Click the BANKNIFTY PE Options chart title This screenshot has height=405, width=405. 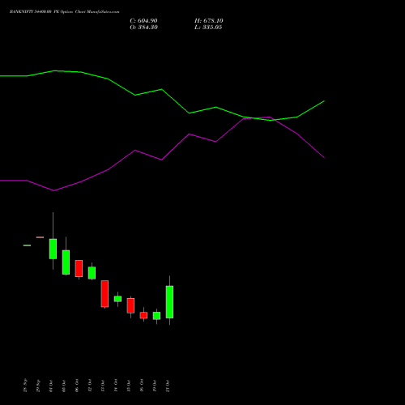click(x=64, y=12)
